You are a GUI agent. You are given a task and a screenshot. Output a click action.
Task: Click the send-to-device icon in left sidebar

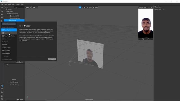coord(2,85)
